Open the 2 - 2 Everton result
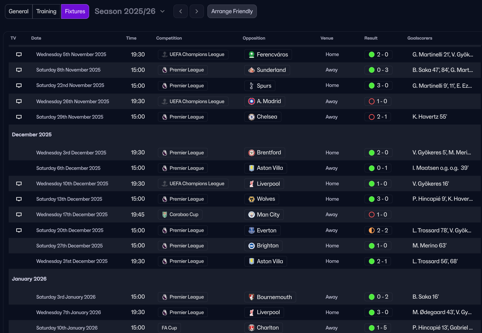 point(378,230)
